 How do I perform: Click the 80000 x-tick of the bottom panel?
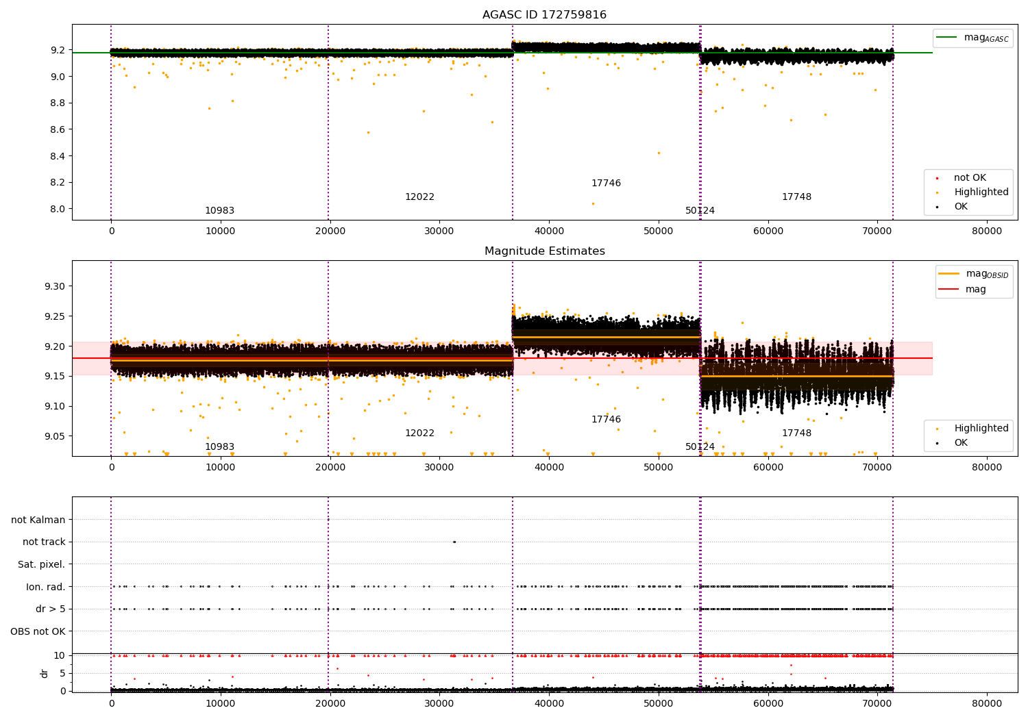tap(987, 703)
